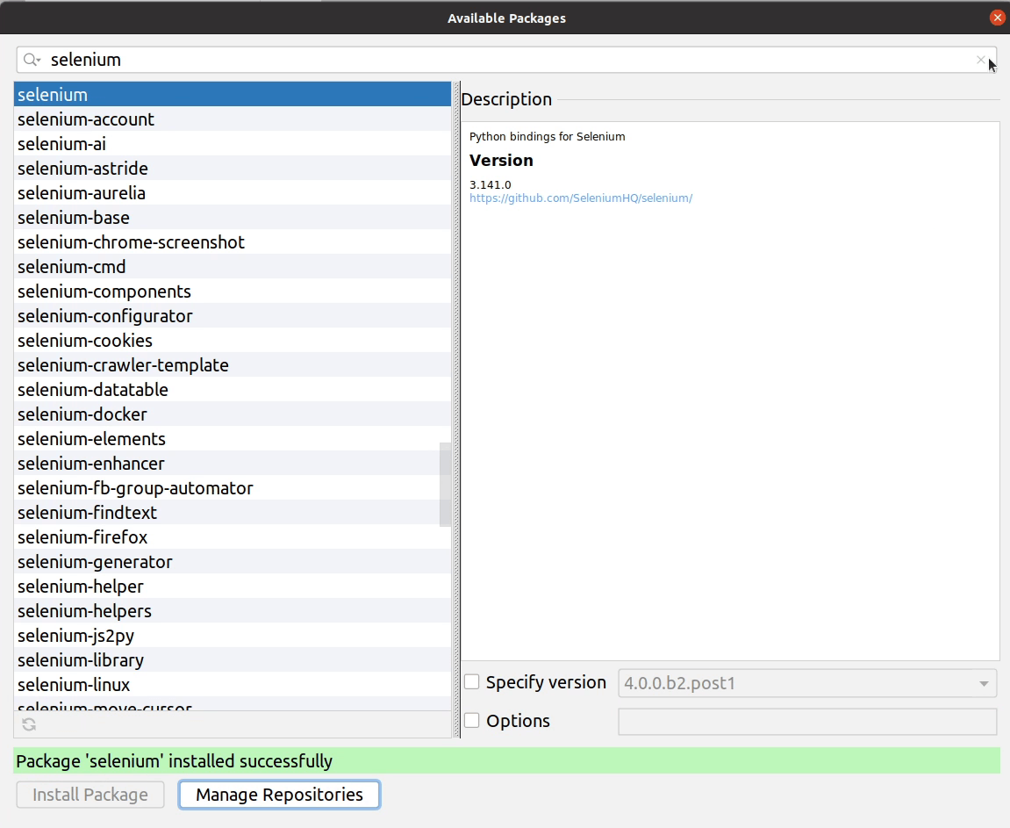Enable the Specify version checkbox
The height and width of the screenshot is (828, 1010).
click(471, 681)
